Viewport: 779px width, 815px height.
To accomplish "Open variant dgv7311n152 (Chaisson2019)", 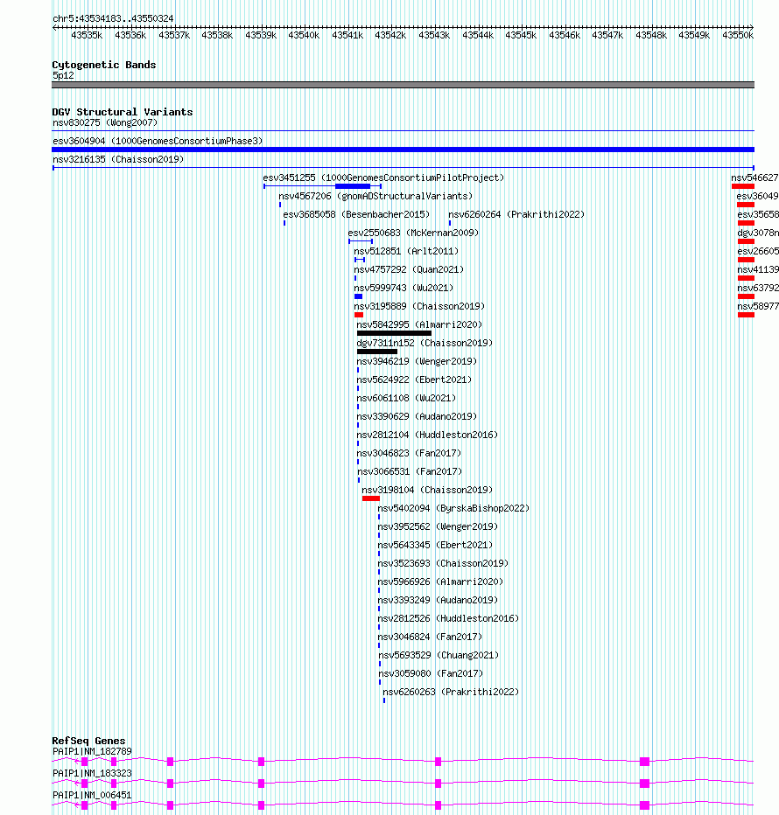I will [x=425, y=343].
